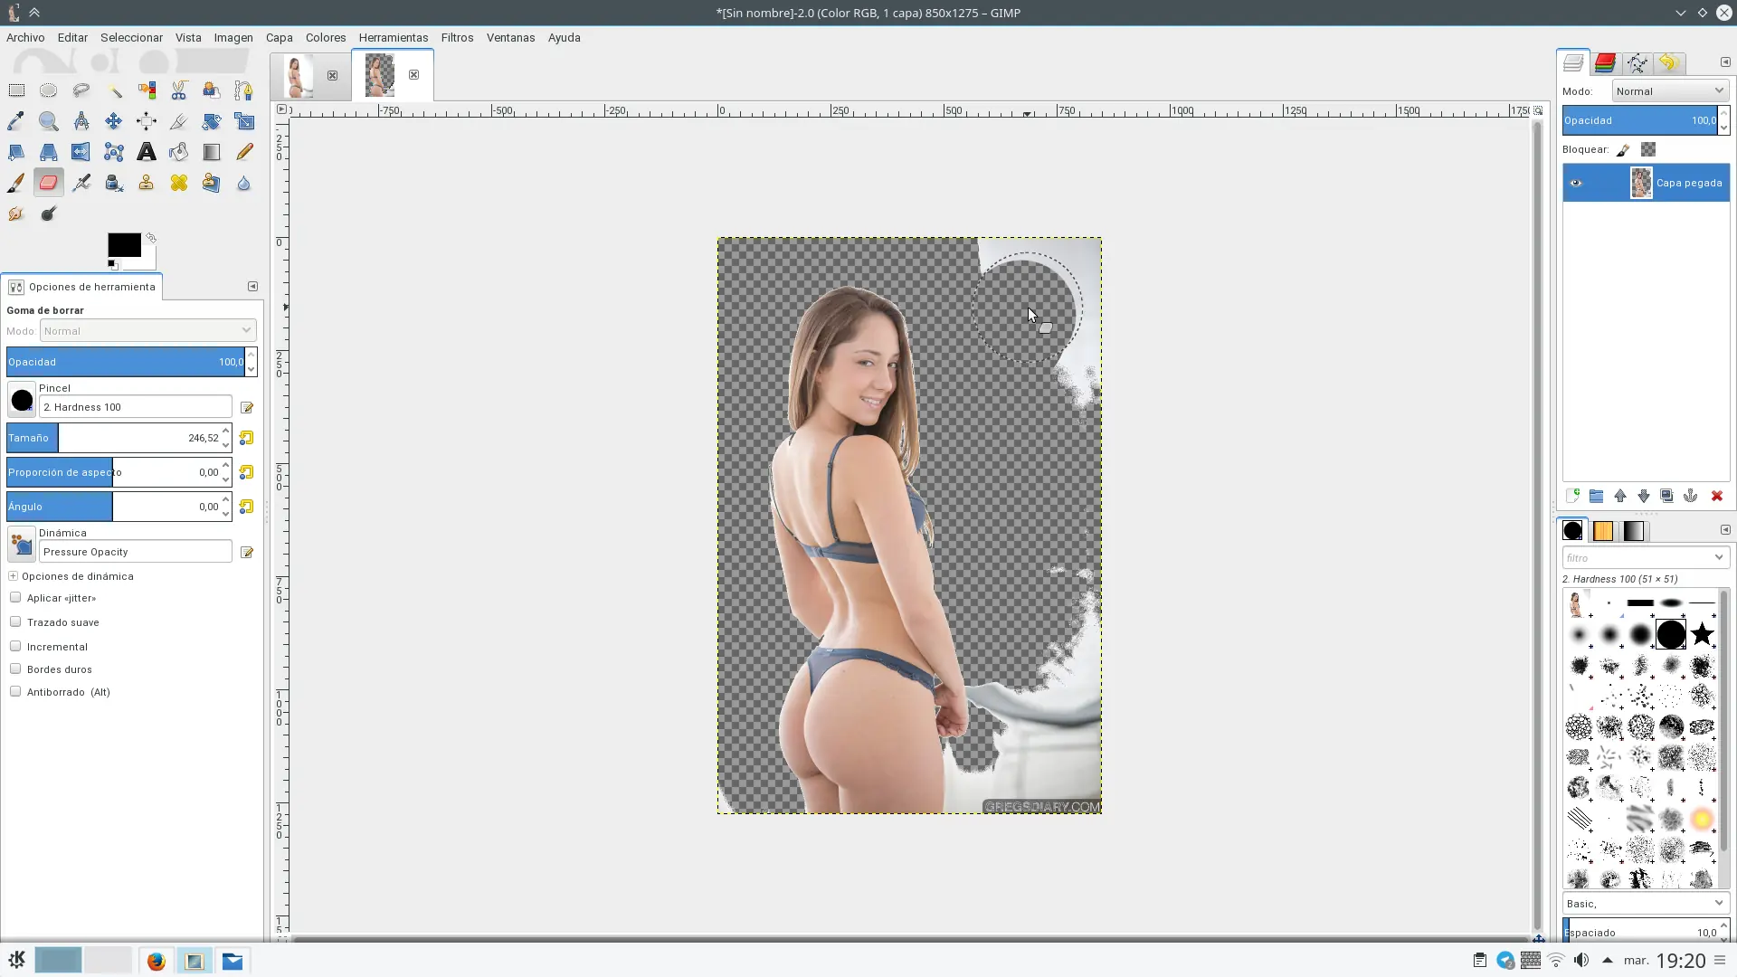Select the Text tool
This screenshot has height=977, width=1737.
click(x=147, y=152)
